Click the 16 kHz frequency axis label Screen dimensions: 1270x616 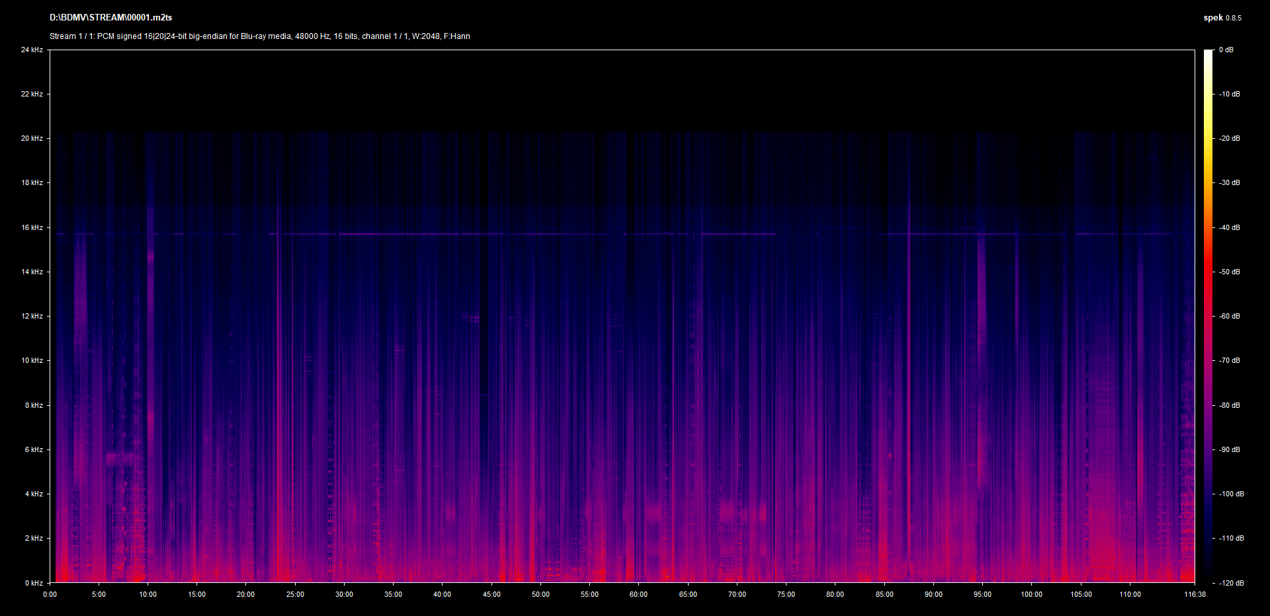click(32, 227)
